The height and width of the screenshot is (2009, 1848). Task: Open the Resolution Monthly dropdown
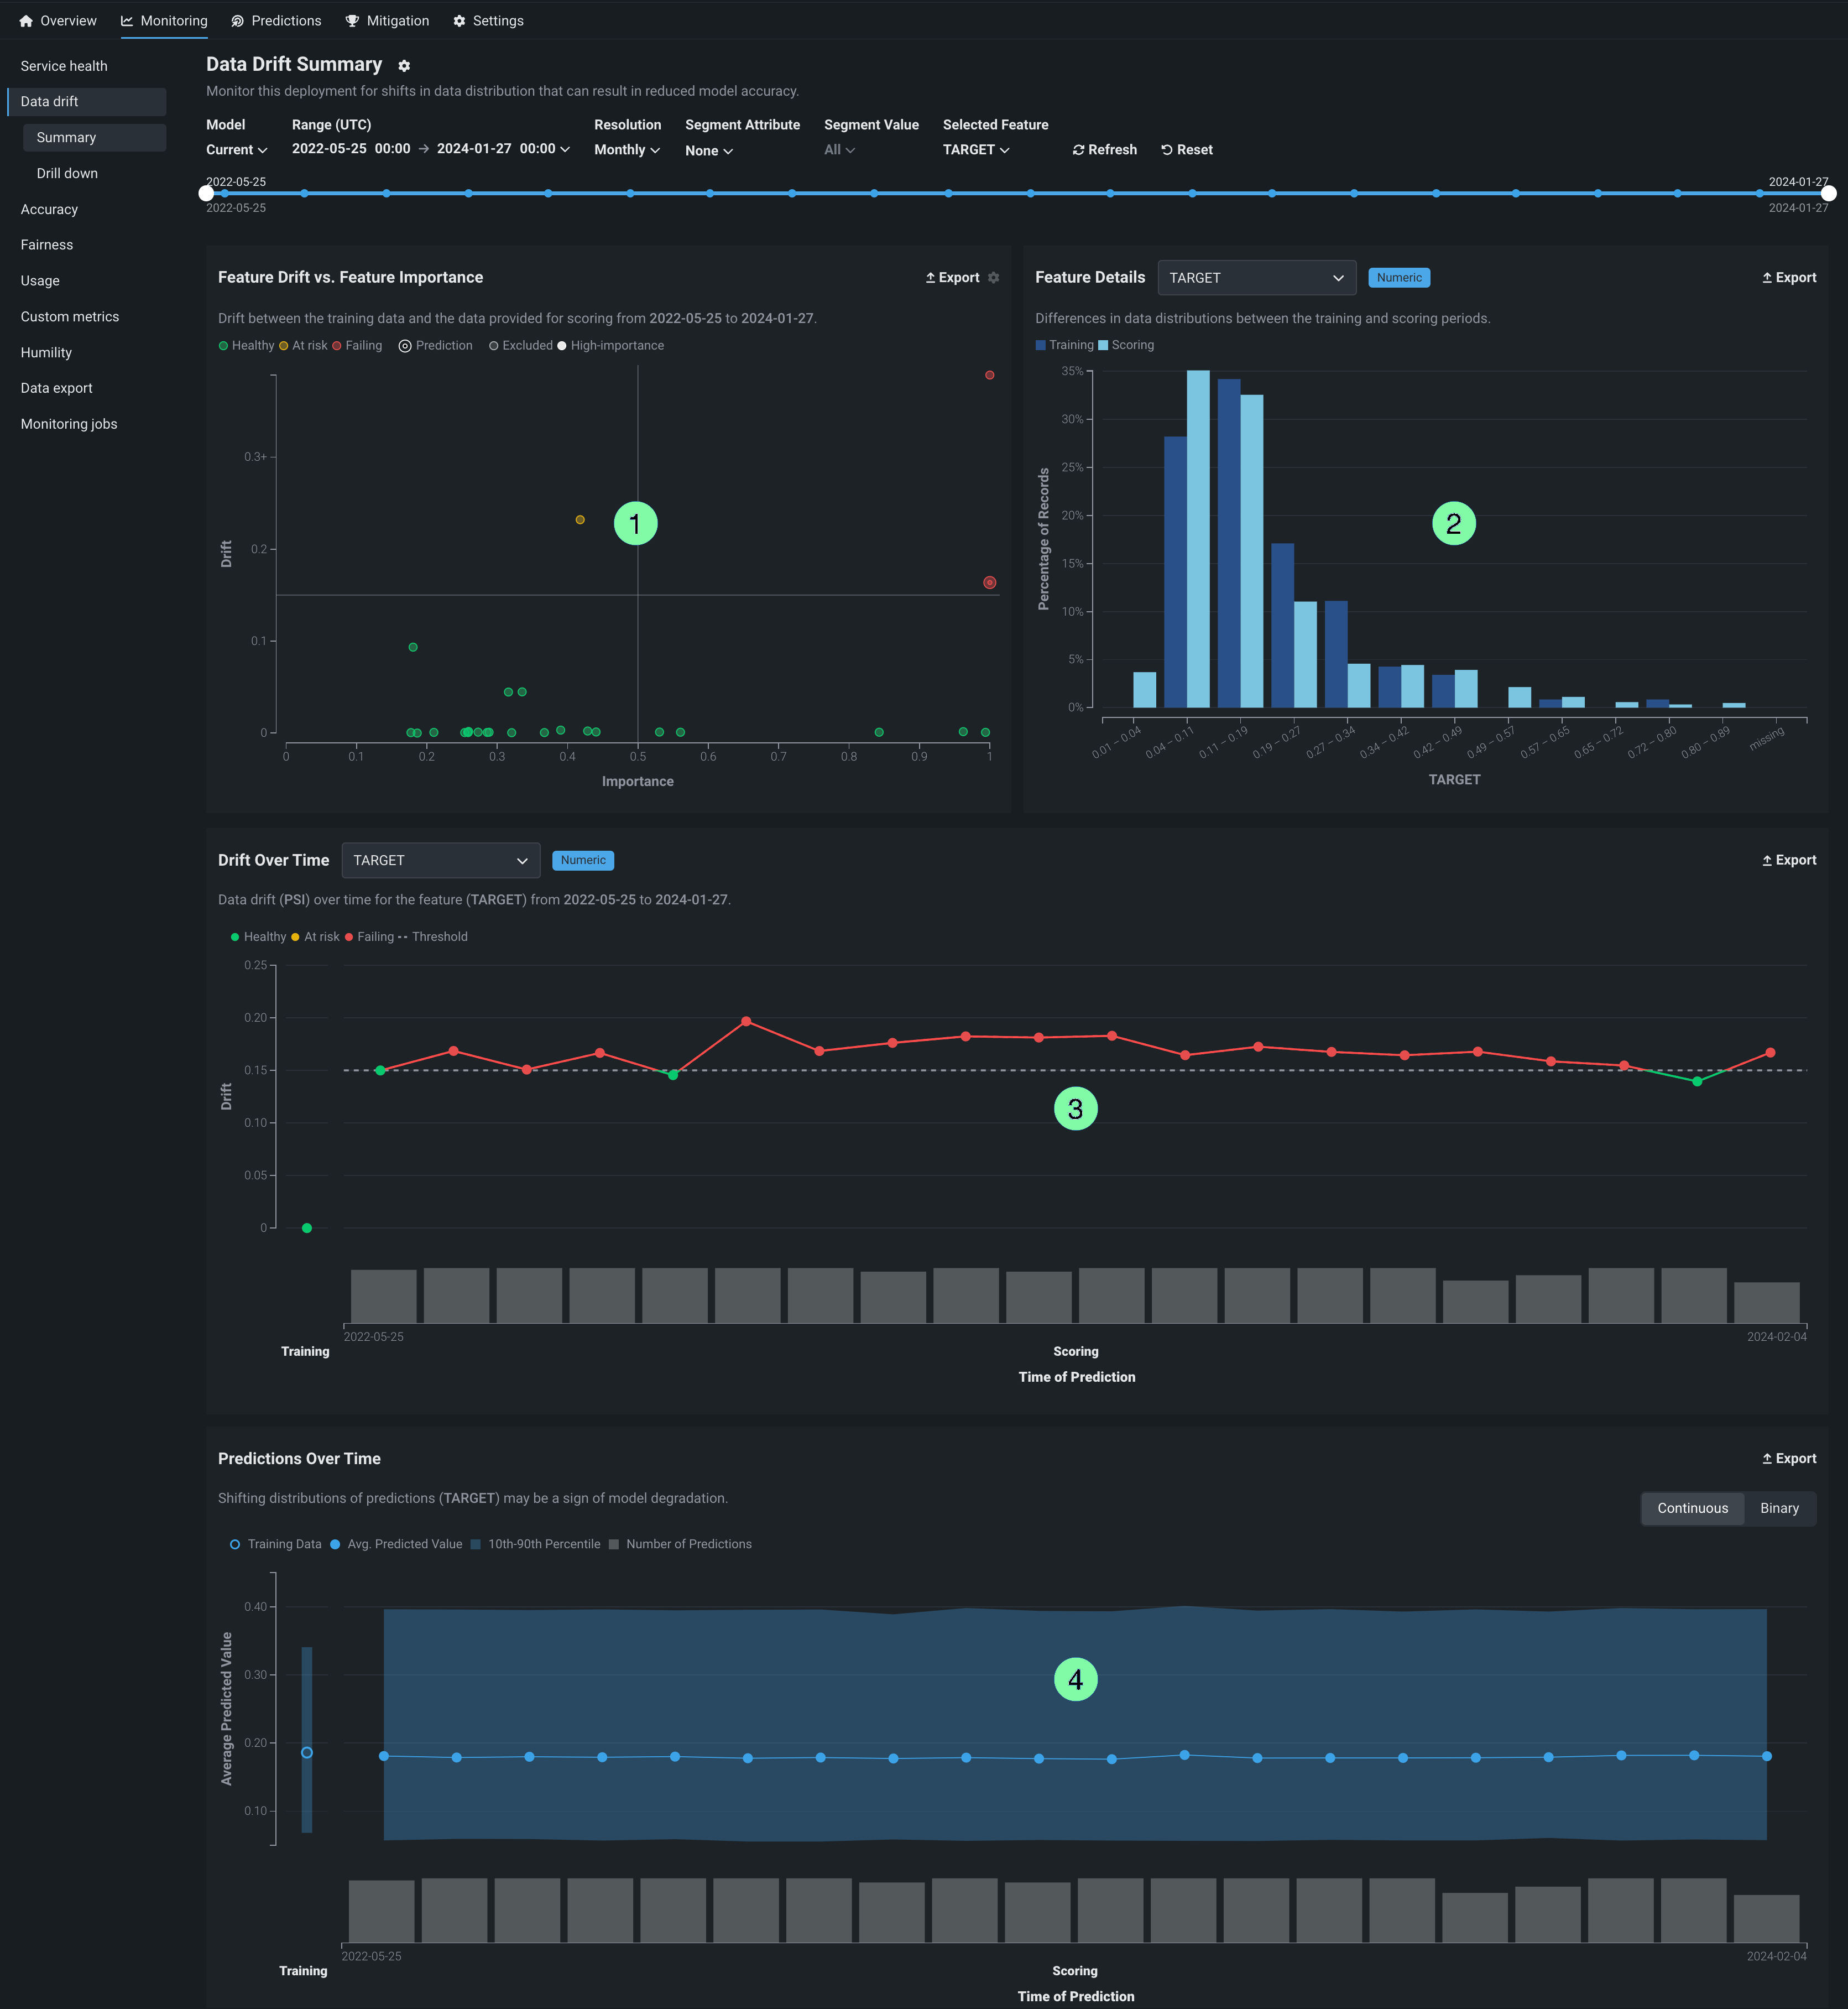pyautogui.click(x=626, y=150)
